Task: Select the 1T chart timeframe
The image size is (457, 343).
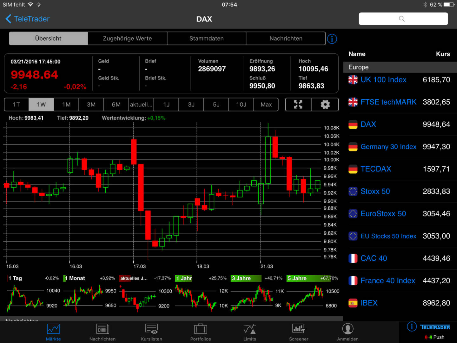Action: (17, 104)
